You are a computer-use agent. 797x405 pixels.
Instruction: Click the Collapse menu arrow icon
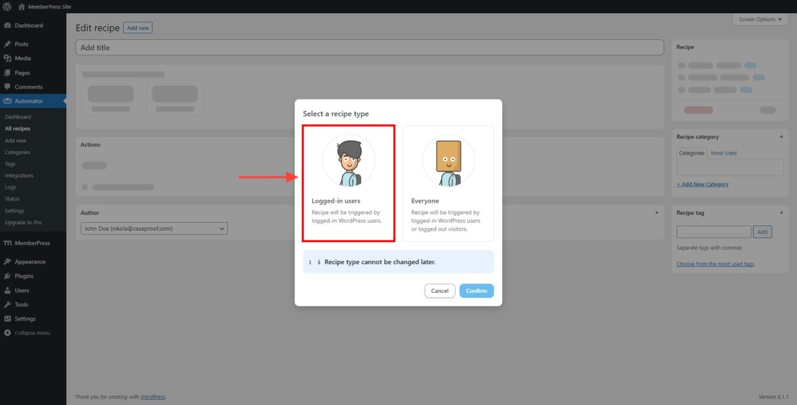[x=7, y=333]
